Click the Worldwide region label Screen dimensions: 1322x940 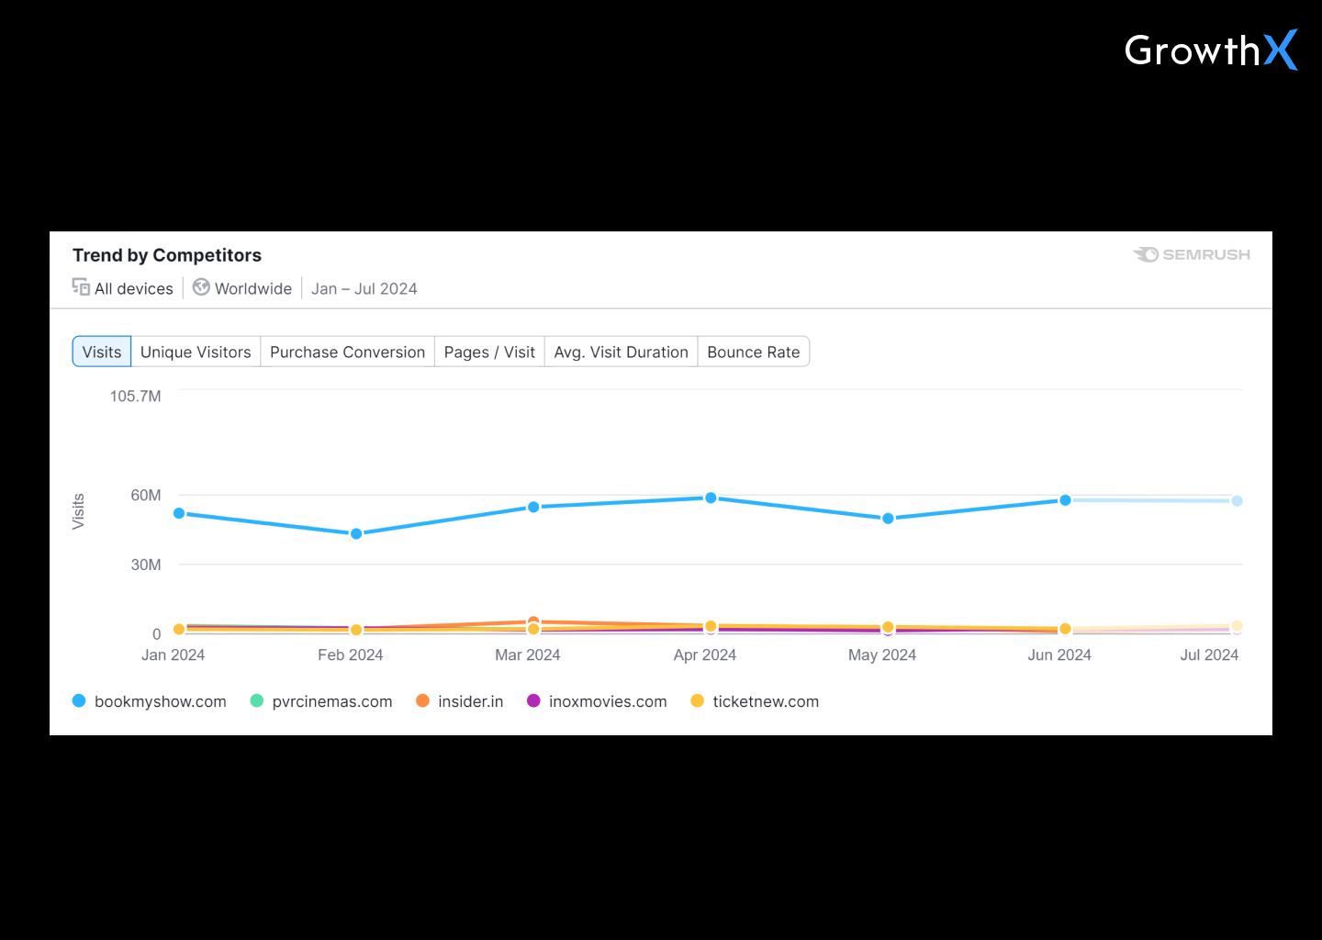[x=253, y=288]
